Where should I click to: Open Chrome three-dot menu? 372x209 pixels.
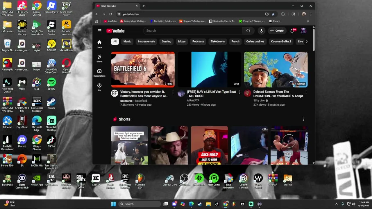(x=311, y=14)
